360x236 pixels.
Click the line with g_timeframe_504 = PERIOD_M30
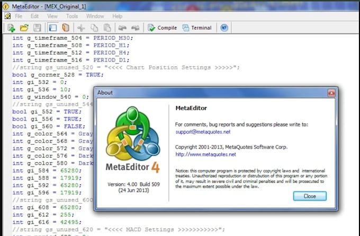[73, 38]
